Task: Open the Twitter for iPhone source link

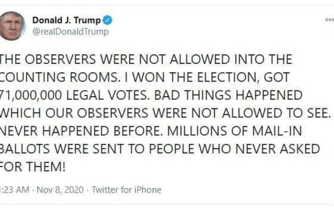Action: click(x=126, y=189)
